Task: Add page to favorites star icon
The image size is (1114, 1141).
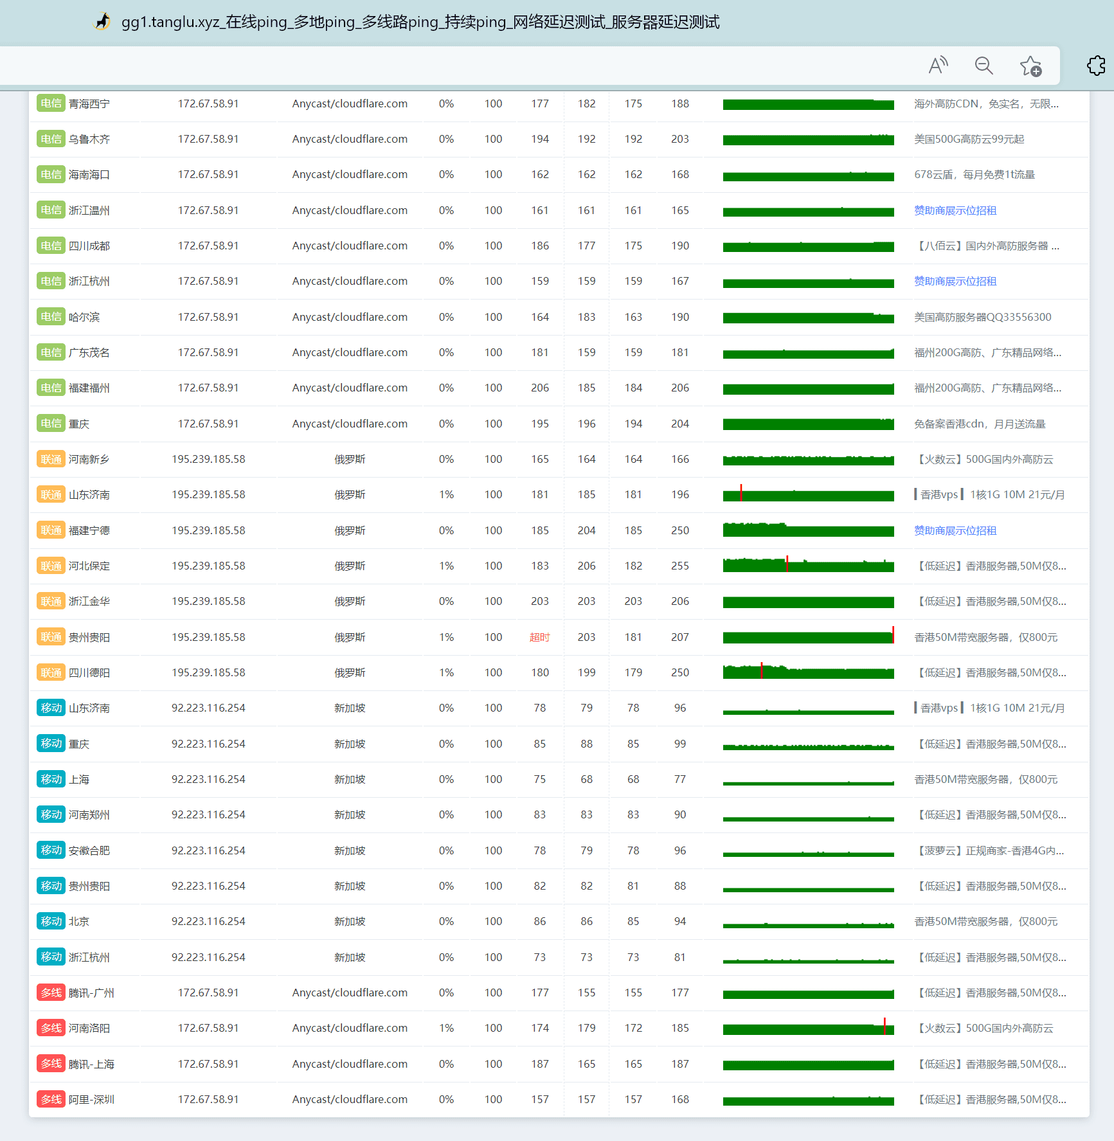Action: click(1030, 66)
